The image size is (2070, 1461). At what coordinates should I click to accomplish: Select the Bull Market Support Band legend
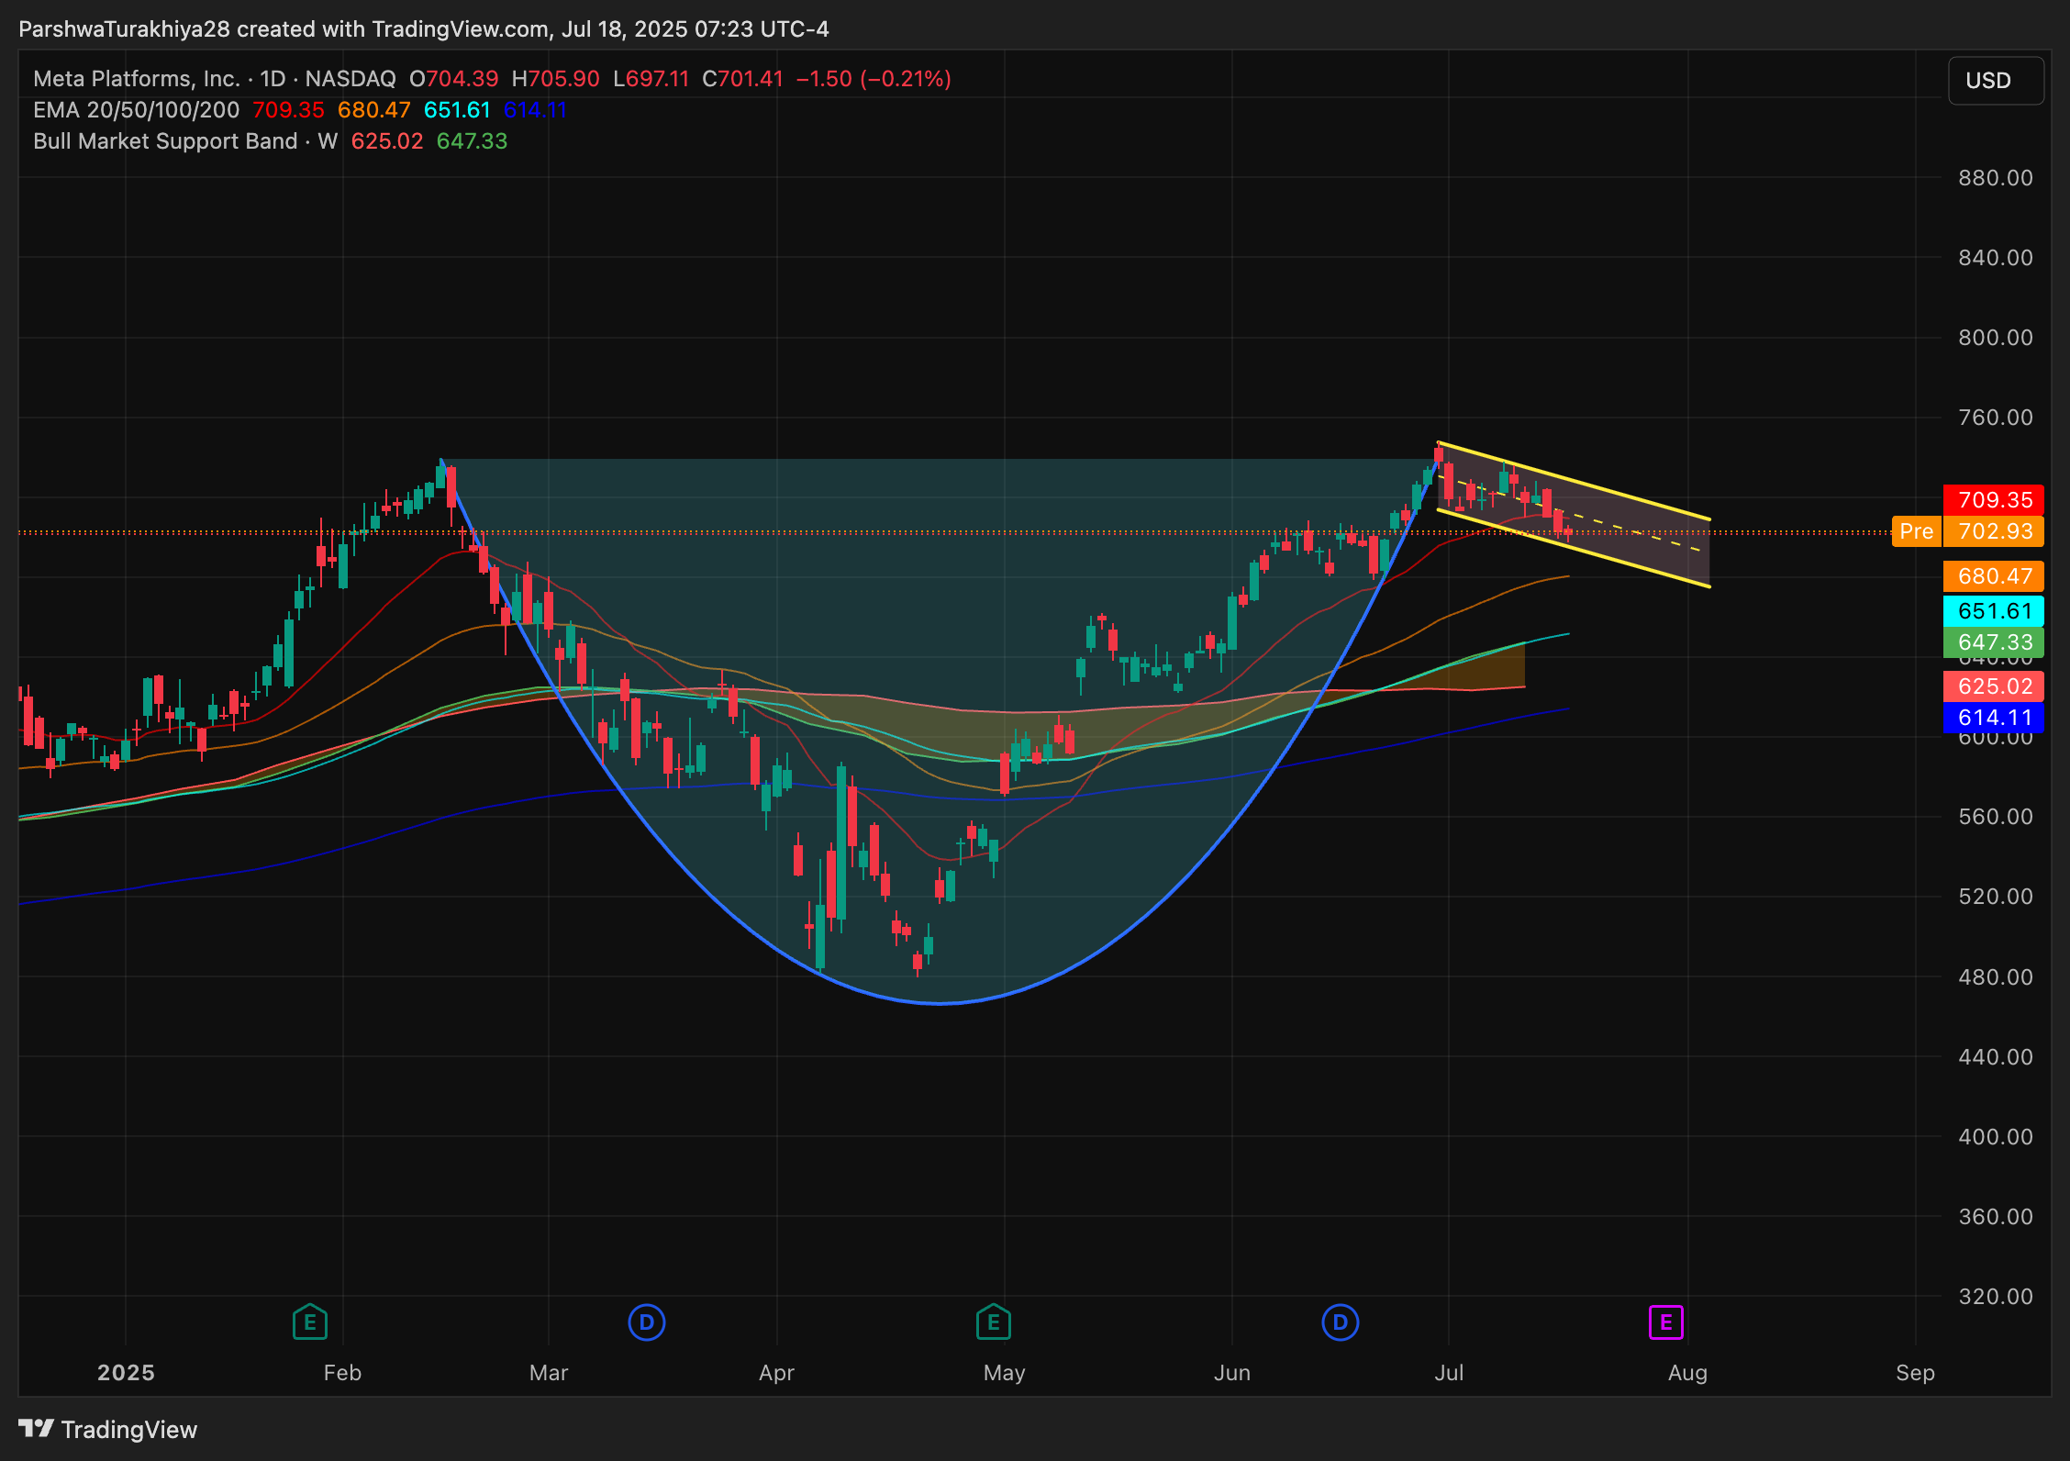click(x=185, y=141)
